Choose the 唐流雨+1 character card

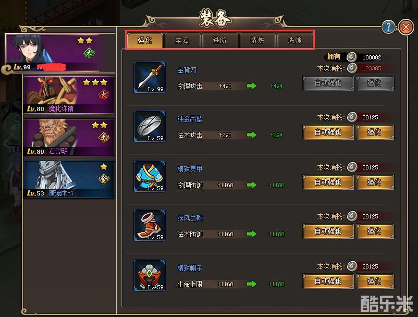click(x=69, y=179)
